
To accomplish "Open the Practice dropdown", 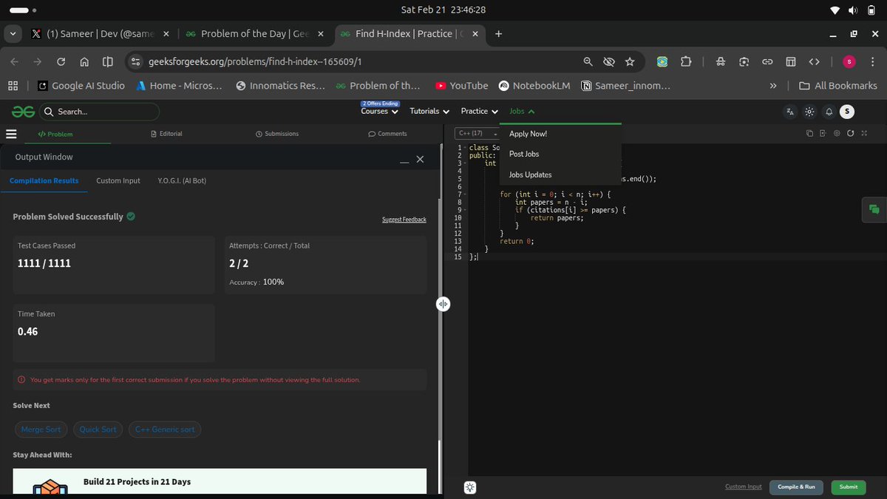I will [x=479, y=111].
